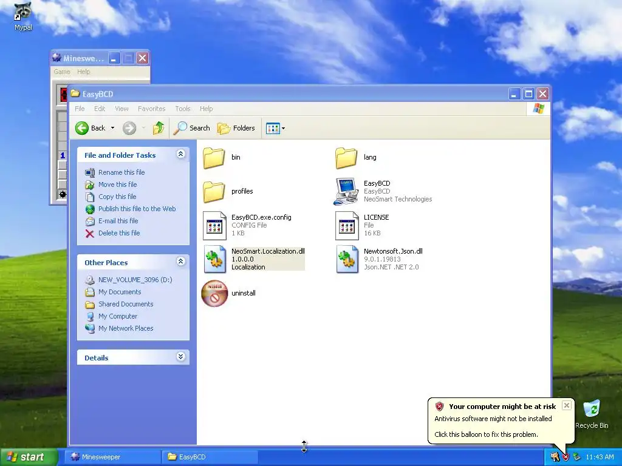Click Delete this file
This screenshot has width=622, height=466.
[119, 233]
